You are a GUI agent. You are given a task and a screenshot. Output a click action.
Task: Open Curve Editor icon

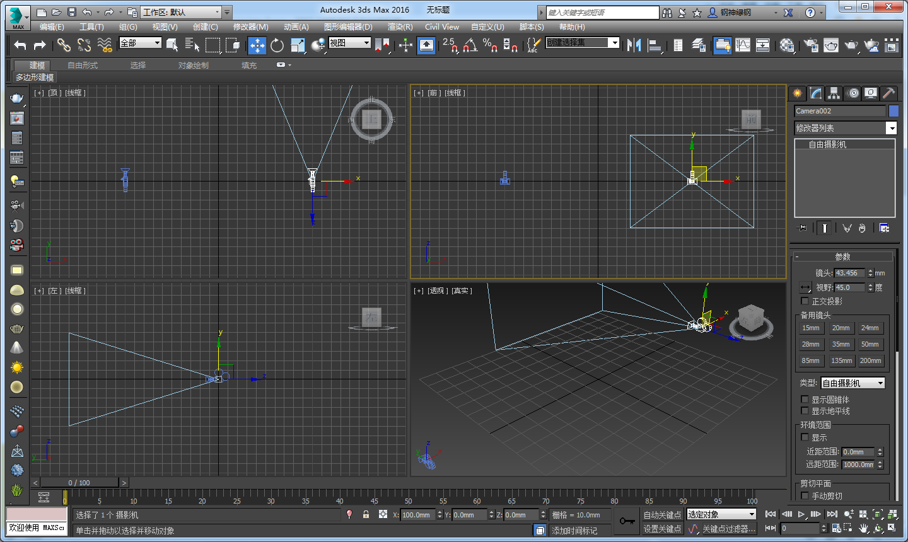pyautogui.click(x=743, y=45)
